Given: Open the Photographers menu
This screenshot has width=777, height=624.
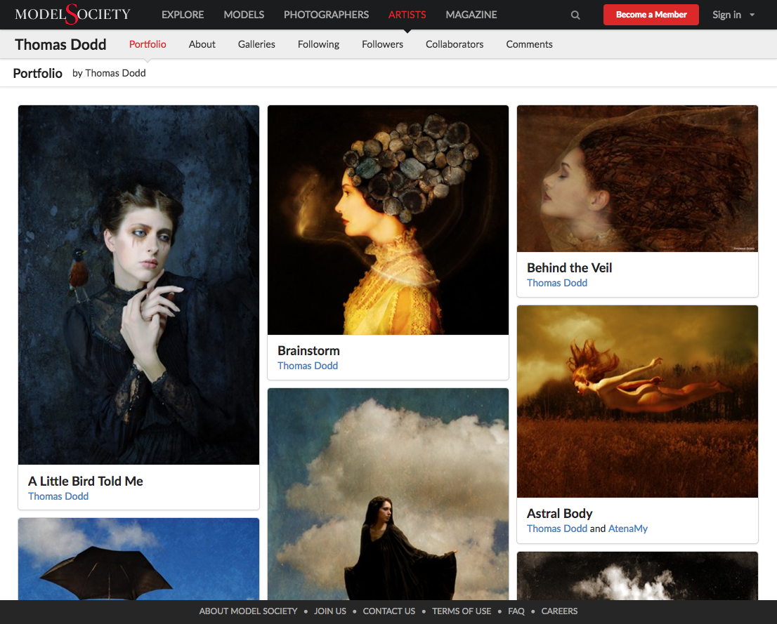Looking at the screenshot, I should click(326, 15).
